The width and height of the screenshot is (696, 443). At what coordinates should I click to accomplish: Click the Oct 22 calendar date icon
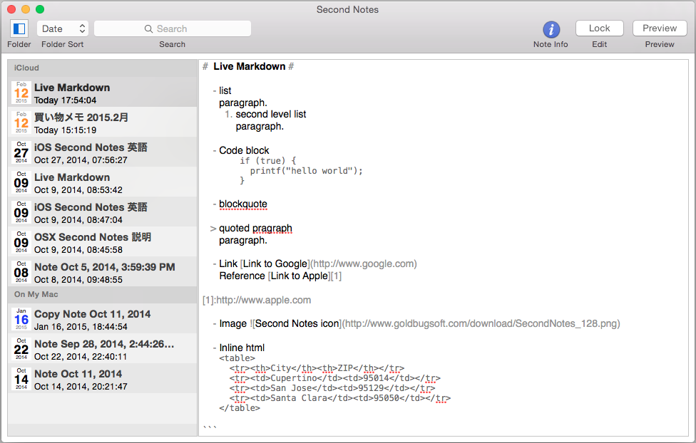[21, 349]
